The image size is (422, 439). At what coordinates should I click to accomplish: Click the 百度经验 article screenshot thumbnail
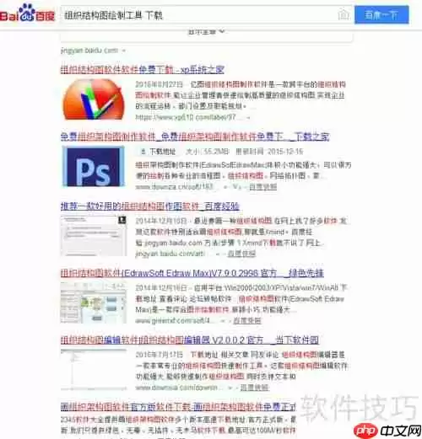pos(94,235)
